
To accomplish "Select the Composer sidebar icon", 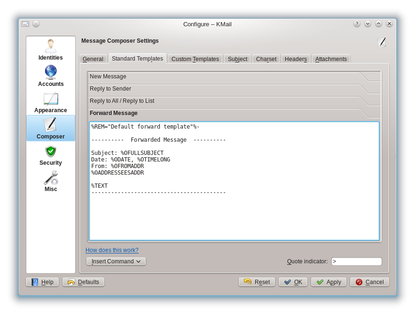I will (50, 127).
